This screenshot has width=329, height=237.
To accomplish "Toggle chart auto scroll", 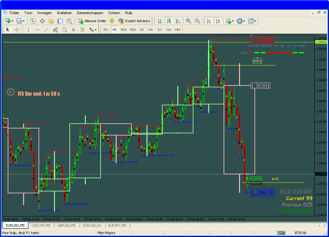I will click(209, 21).
